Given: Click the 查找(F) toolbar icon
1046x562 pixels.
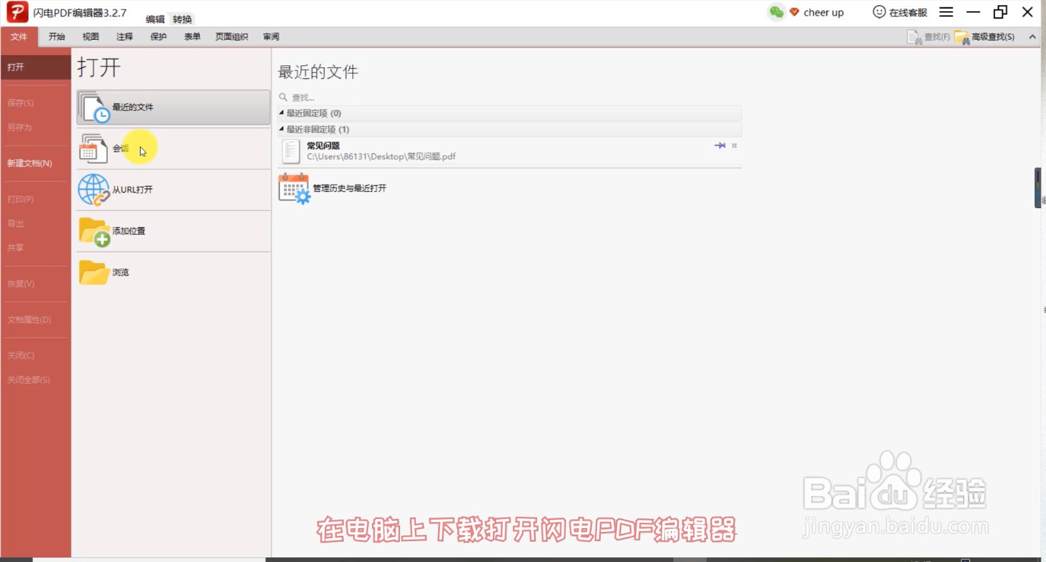Looking at the screenshot, I should pyautogui.click(x=914, y=37).
